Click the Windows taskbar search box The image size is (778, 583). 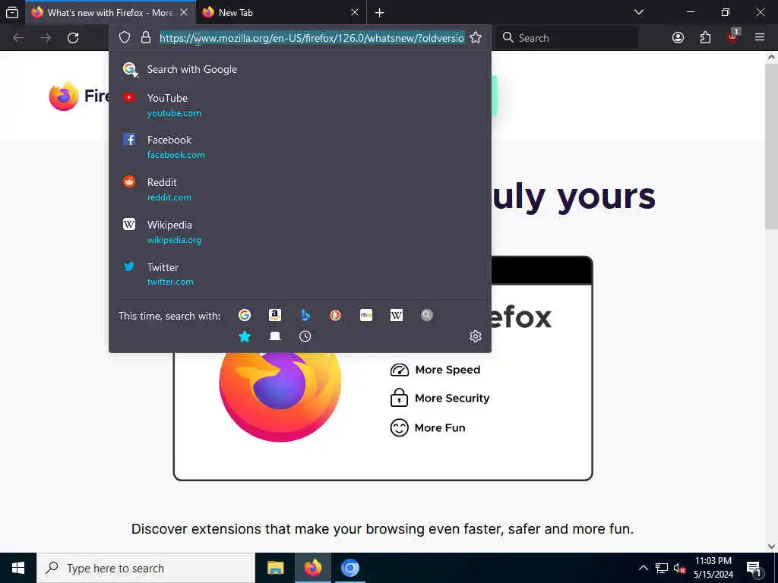[146, 568]
